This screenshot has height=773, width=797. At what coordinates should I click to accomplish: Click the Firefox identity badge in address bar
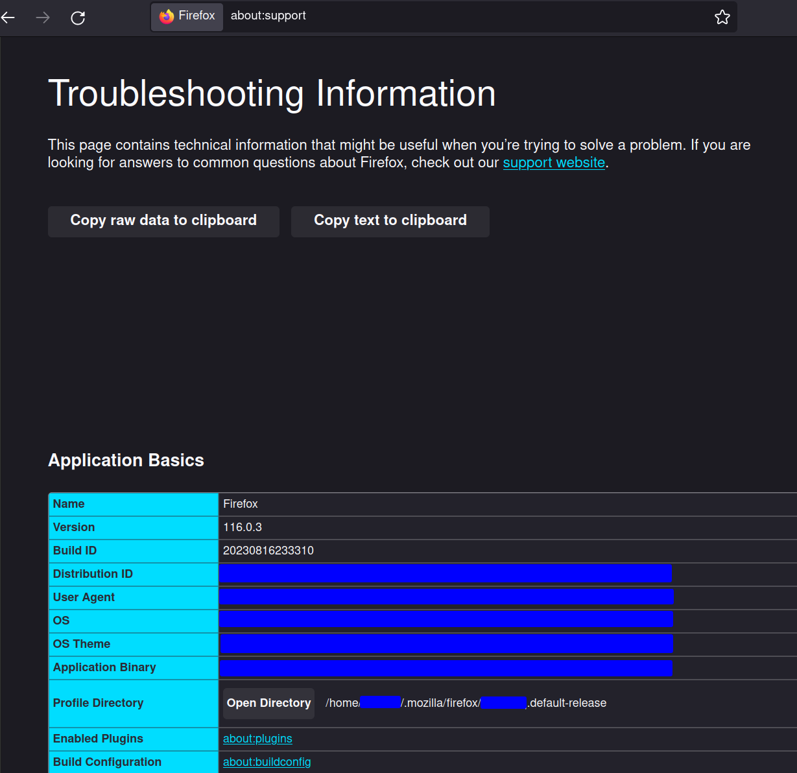point(187,16)
